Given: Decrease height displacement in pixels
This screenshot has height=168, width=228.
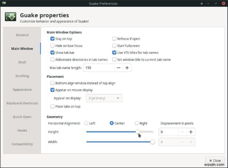Looking at the screenshot, I should coord(182,132).
